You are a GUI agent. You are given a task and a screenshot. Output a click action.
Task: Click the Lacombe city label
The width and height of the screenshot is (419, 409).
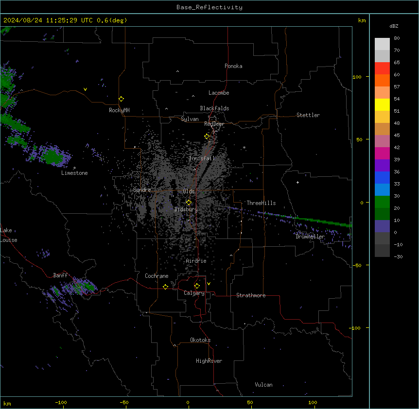coord(219,93)
